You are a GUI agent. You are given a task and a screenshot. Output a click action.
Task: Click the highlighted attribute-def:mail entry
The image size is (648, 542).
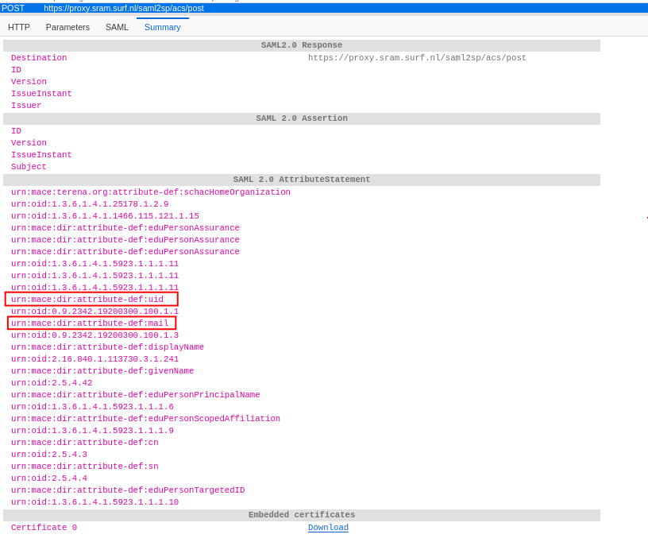click(x=90, y=323)
